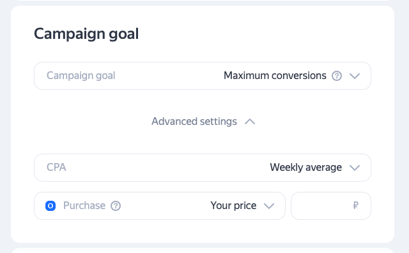Click the Purchase goal label
This screenshot has width=409, height=253.
coord(84,206)
